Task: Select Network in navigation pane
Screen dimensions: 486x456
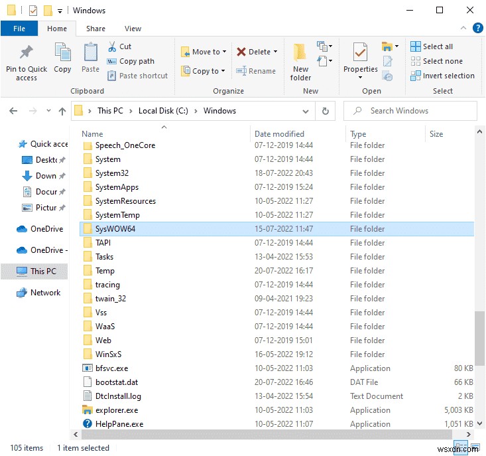Action: (38, 293)
